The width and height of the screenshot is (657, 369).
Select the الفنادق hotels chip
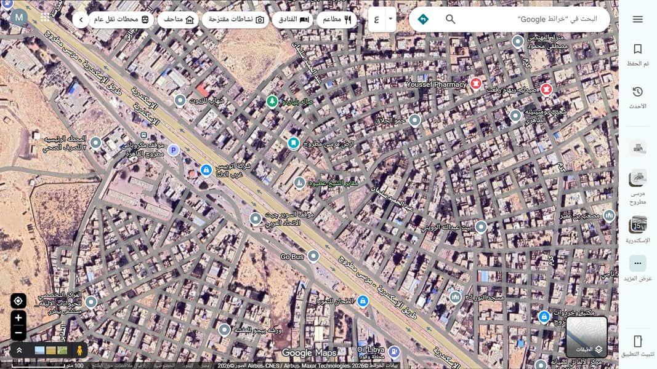click(292, 20)
